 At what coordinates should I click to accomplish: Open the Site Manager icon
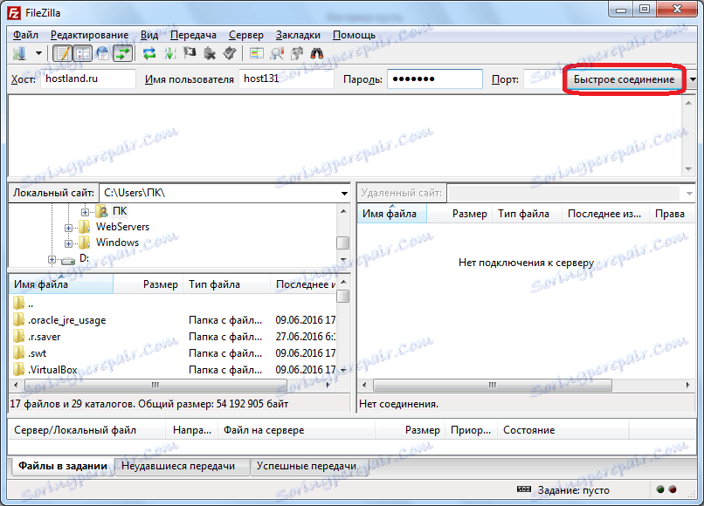tap(19, 54)
